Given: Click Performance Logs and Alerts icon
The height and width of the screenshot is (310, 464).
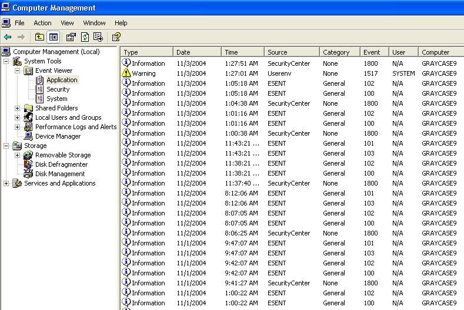Looking at the screenshot, I should point(28,127).
